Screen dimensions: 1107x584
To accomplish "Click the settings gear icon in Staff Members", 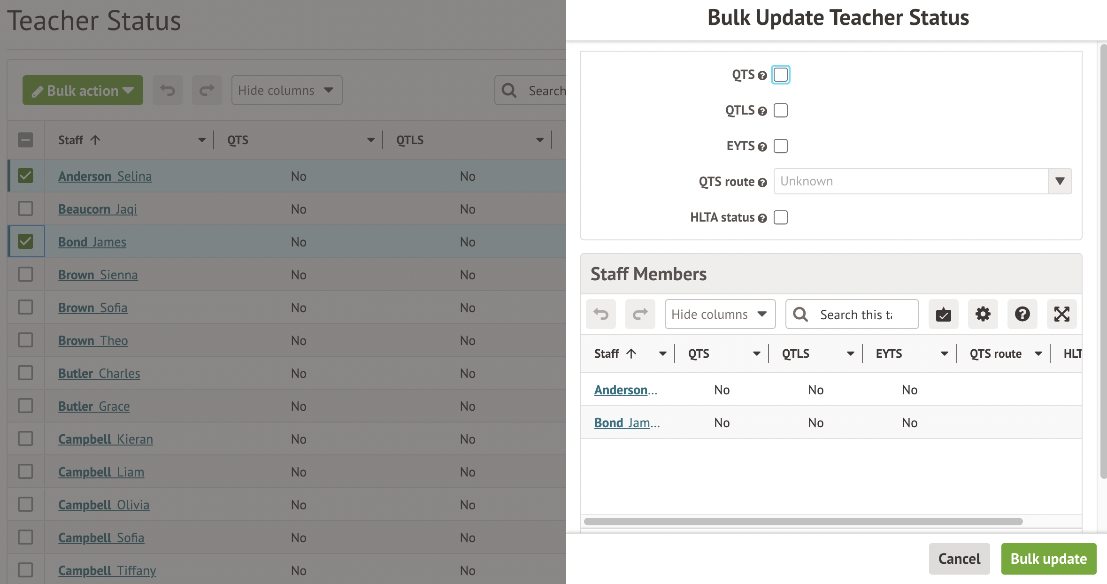I will tap(983, 314).
